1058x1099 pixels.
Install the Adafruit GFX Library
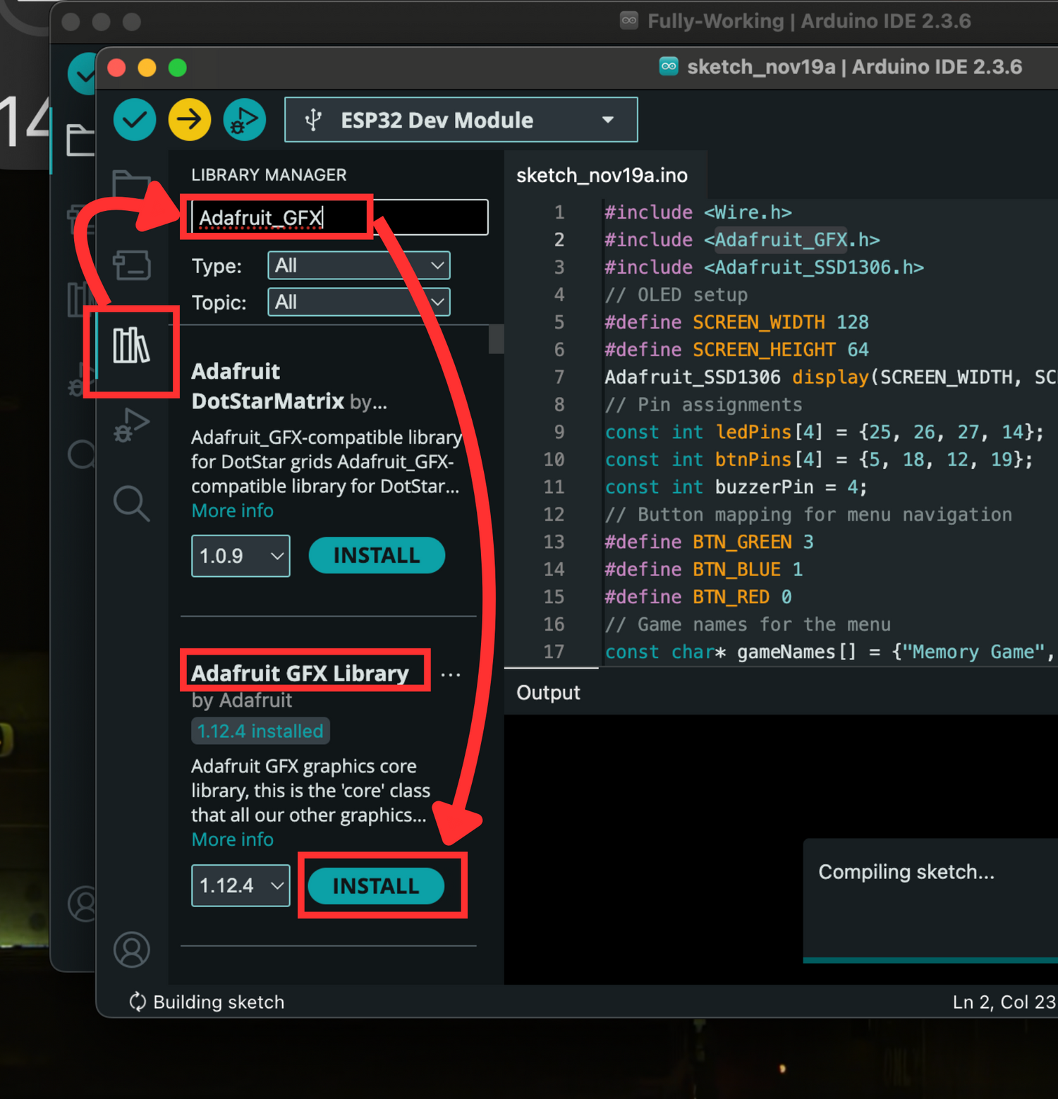click(x=376, y=886)
